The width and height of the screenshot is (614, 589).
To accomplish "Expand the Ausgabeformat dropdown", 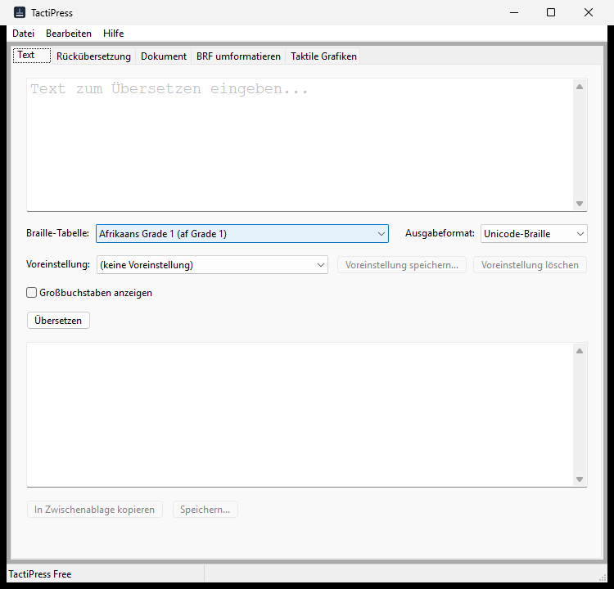I will (x=534, y=234).
